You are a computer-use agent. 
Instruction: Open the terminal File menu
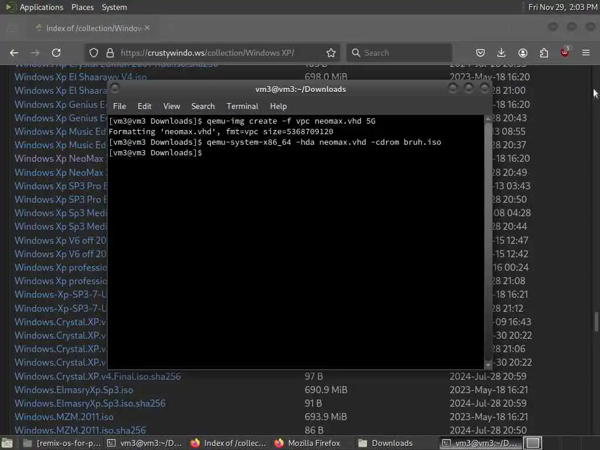(120, 107)
